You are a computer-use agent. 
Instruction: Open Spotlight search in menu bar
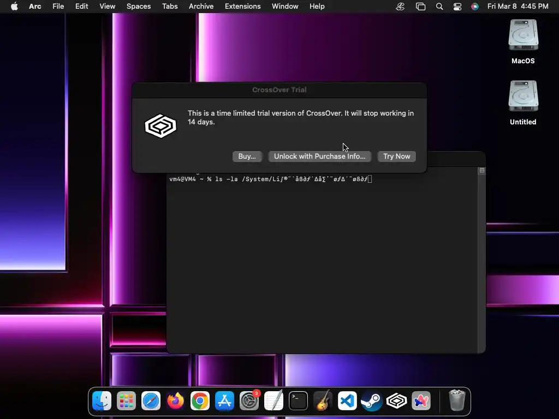pos(439,7)
